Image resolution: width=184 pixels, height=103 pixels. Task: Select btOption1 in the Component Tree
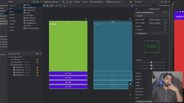coord(20,67)
